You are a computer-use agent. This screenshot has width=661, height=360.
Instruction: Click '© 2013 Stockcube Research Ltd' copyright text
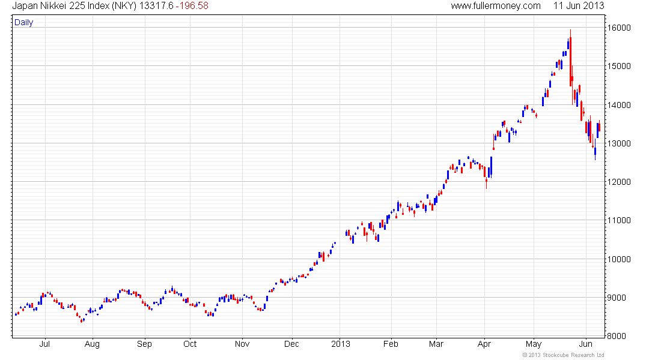(x=563, y=355)
